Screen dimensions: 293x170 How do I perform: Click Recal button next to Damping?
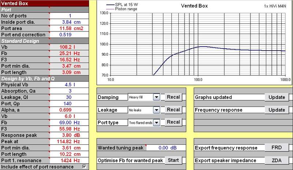[x=173, y=97]
